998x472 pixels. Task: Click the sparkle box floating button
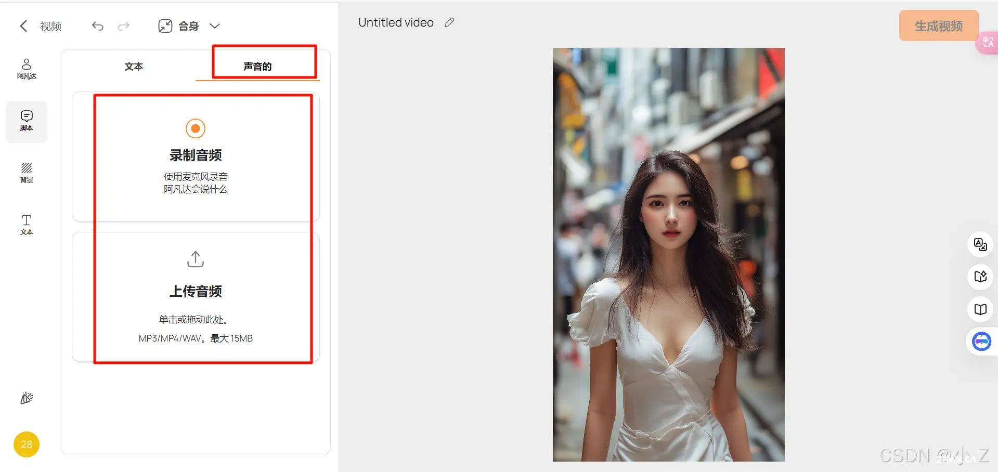980,277
